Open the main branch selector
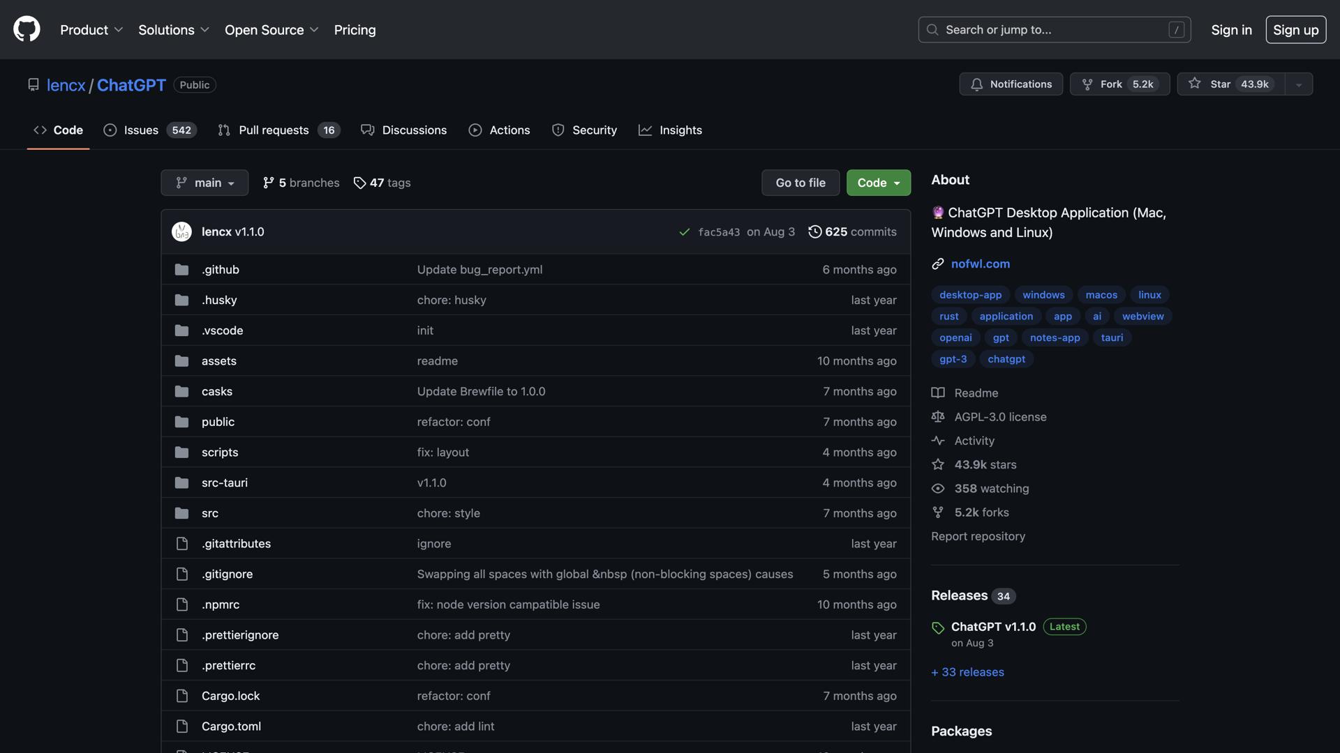This screenshot has height=753, width=1340. 204,182
